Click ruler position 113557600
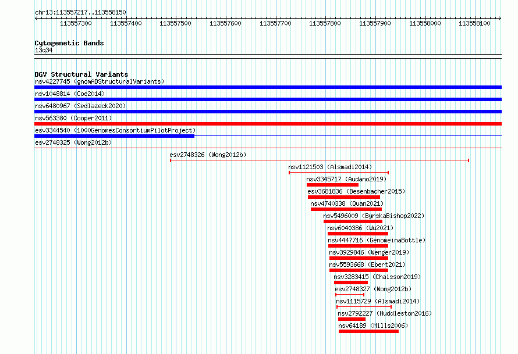The image size is (518, 354). (x=225, y=23)
